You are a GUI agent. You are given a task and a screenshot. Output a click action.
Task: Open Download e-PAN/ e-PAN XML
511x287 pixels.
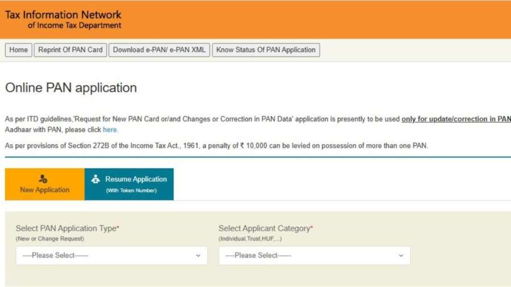[159, 50]
